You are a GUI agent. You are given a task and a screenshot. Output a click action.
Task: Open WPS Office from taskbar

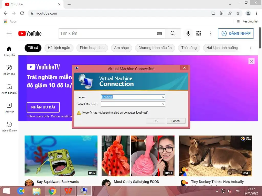click(68, 191)
